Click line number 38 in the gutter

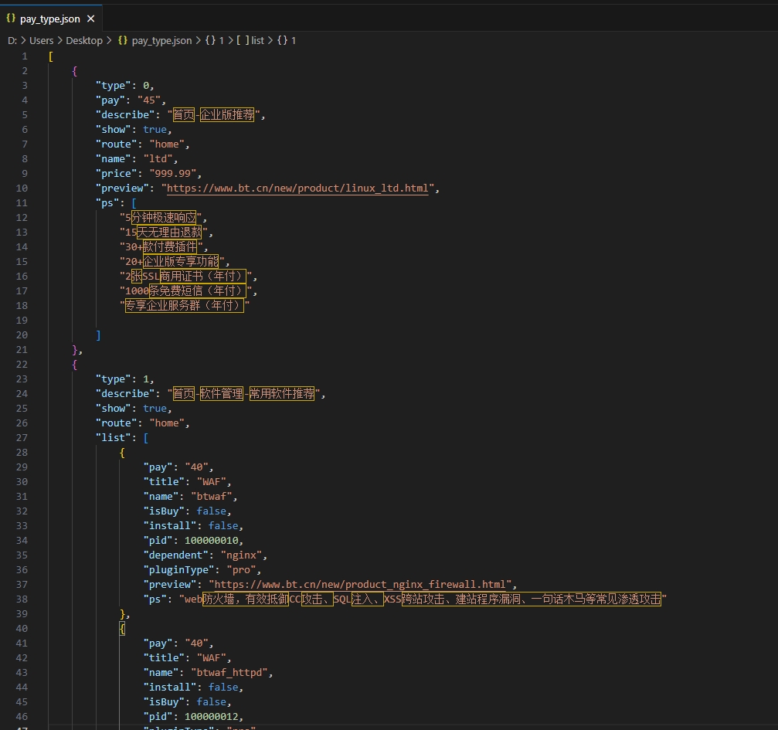22,599
